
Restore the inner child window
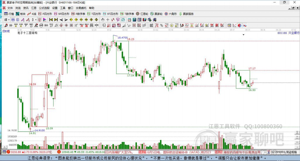[x=293, y=8]
